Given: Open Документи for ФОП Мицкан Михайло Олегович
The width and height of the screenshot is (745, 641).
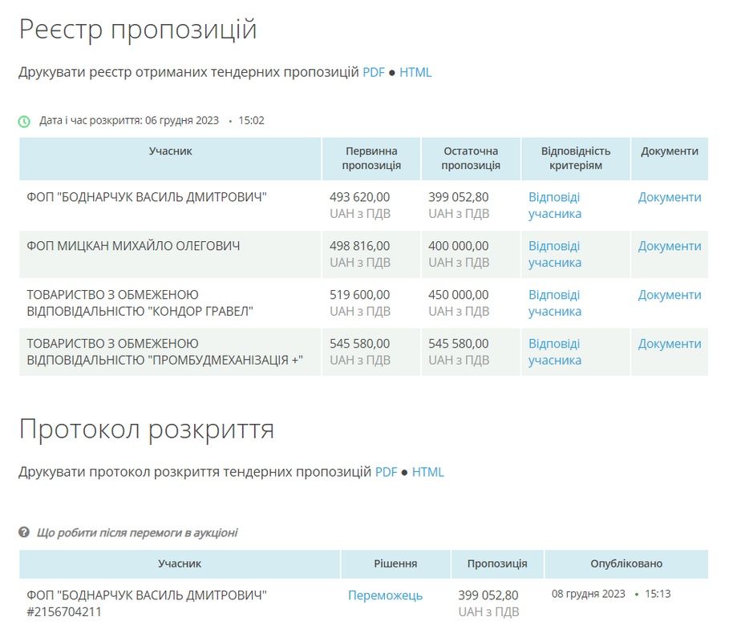Looking at the screenshot, I should pos(670,246).
